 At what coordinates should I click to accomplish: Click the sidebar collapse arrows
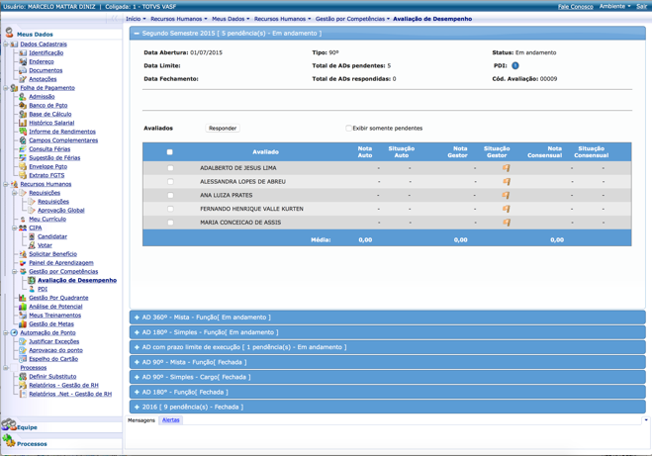click(x=114, y=18)
